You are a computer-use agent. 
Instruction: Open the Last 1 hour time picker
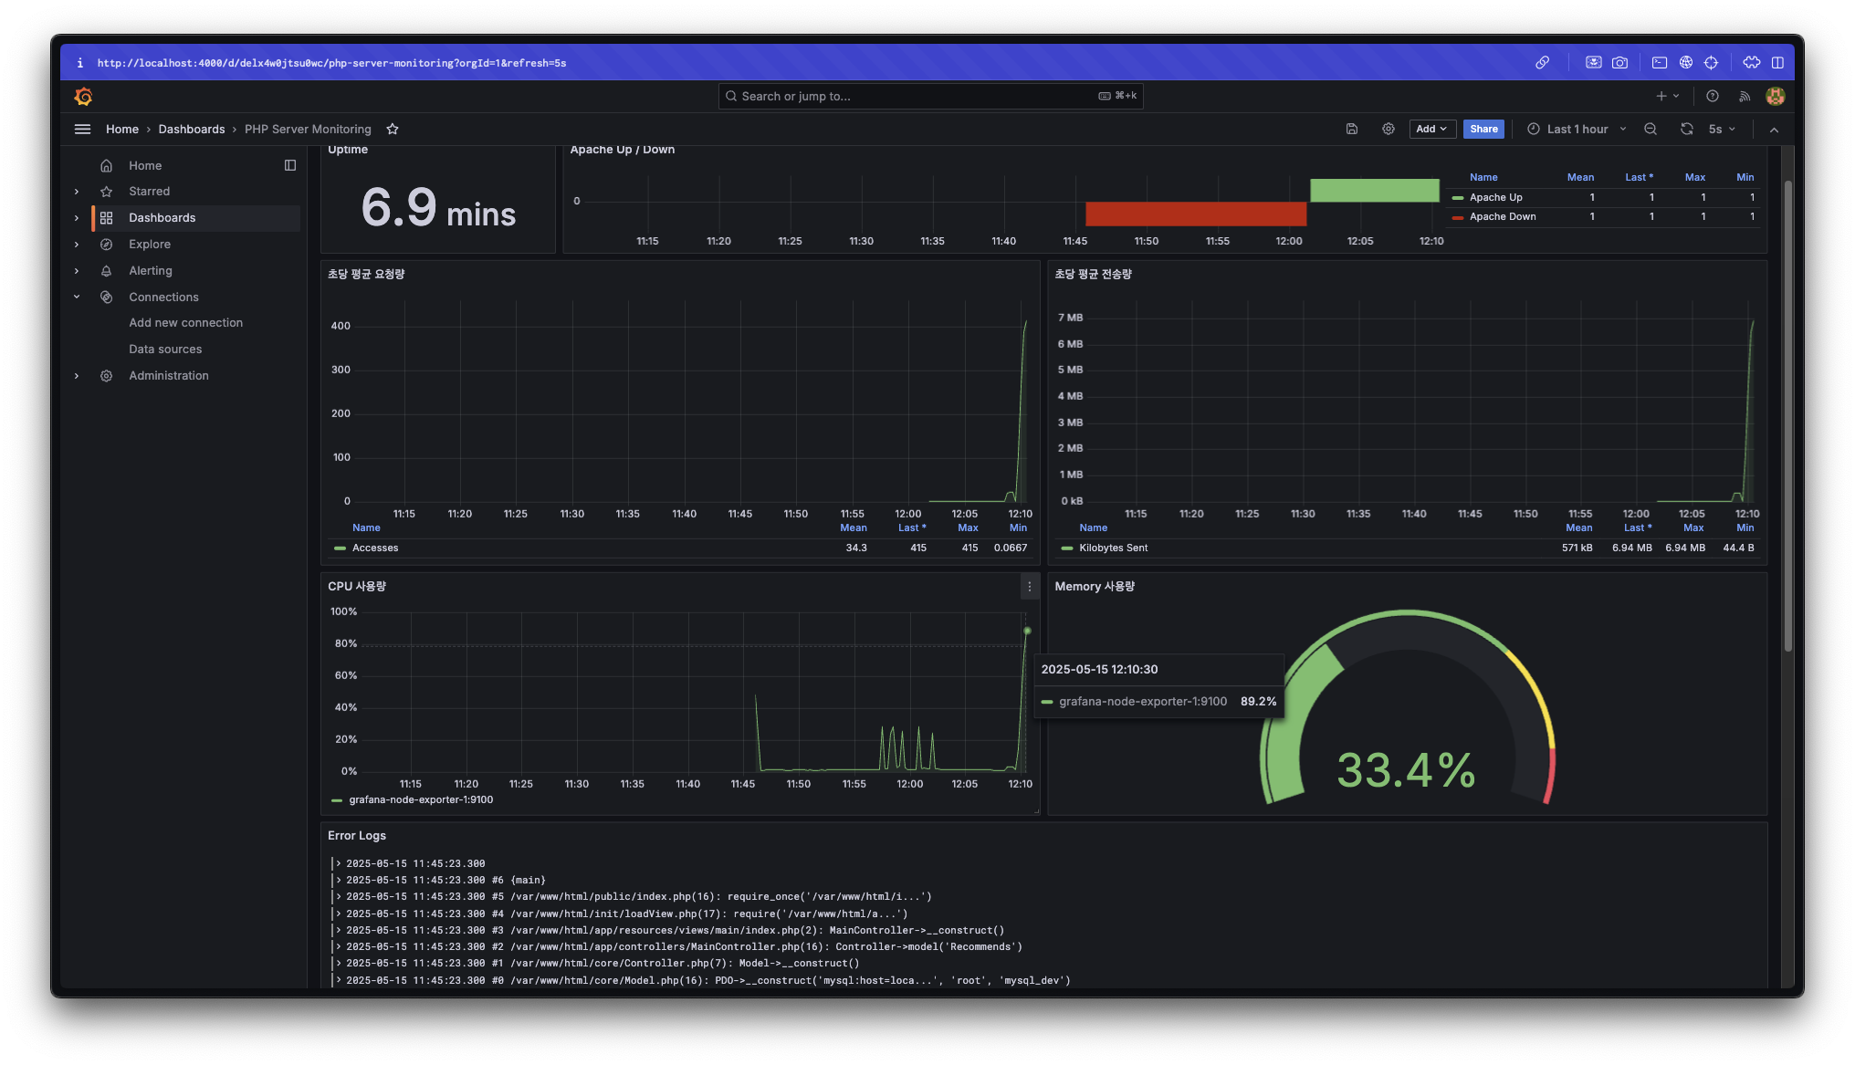pos(1577,129)
